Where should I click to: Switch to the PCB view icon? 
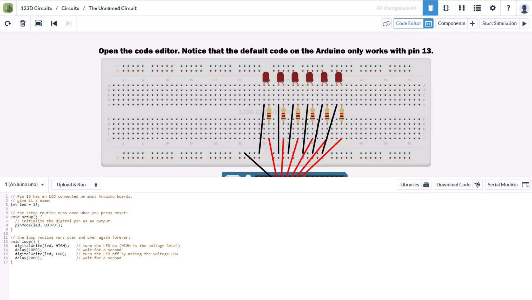pos(462,8)
